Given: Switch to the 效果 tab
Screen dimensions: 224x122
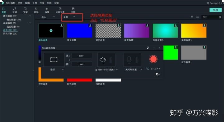Looking at the screenshot, I should pyautogui.click(x=47, y=11).
